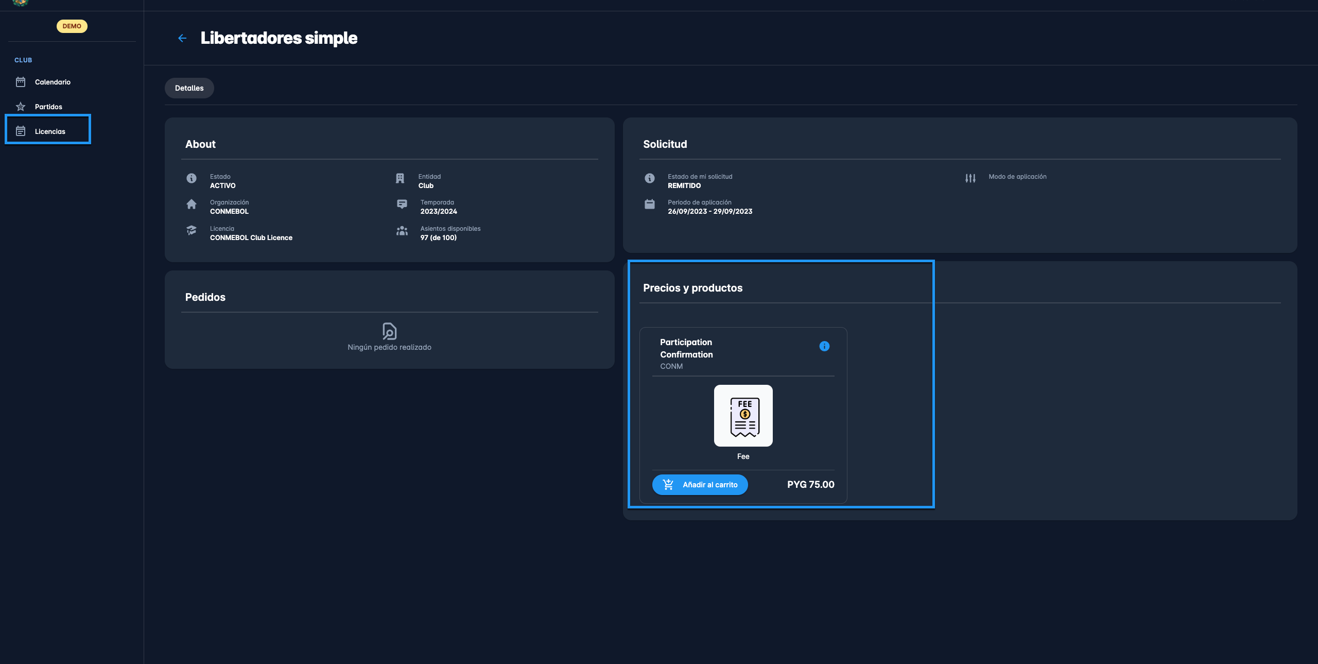The image size is (1318, 664).
Task: Click the Modo de aplicación sliders icon
Action: [x=970, y=178]
